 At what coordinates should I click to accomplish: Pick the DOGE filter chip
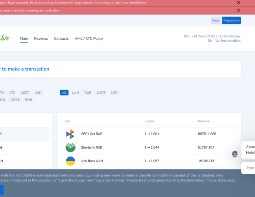point(15,100)
